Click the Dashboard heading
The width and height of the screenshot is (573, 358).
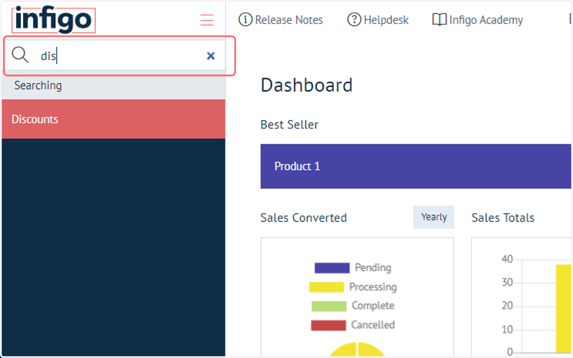[307, 85]
